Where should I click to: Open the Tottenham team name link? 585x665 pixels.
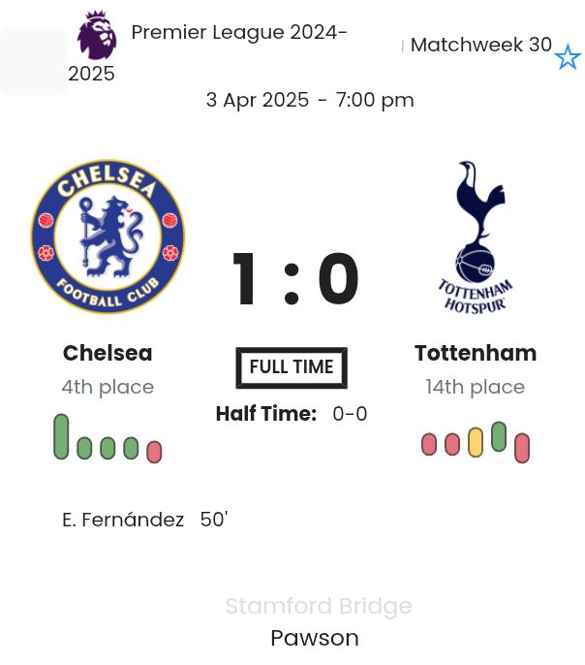[475, 353]
